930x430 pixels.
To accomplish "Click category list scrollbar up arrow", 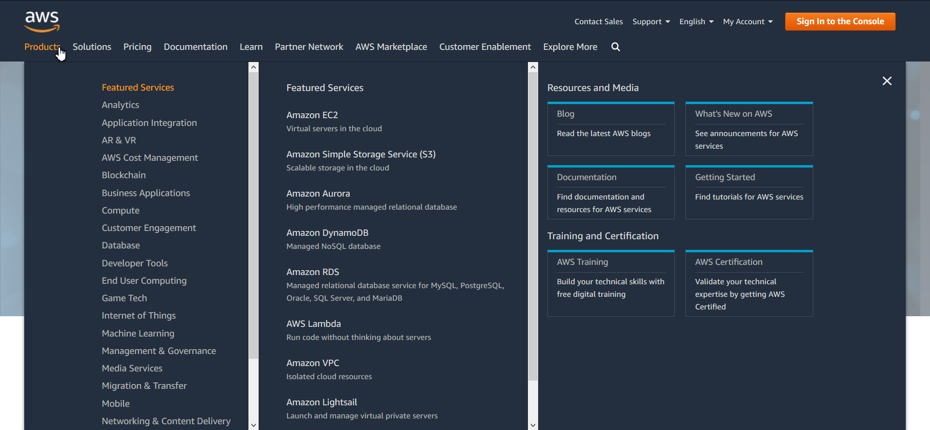I will tap(253, 67).
